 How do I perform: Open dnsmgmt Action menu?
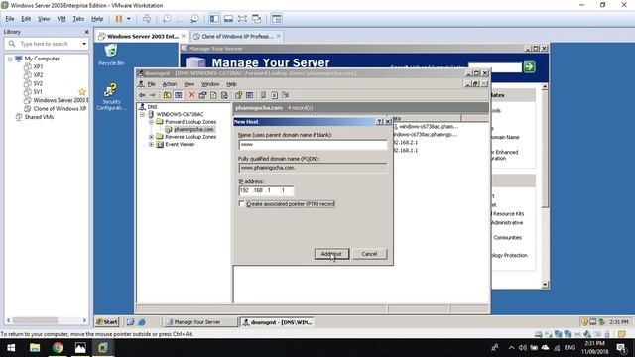click(170, 84)
